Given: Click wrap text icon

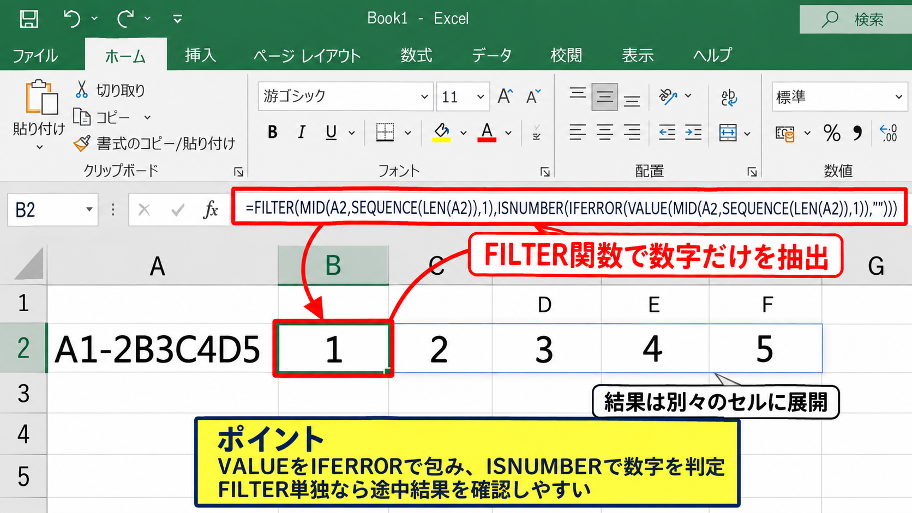Looking at the screenshot, I should tap(729, 98).
